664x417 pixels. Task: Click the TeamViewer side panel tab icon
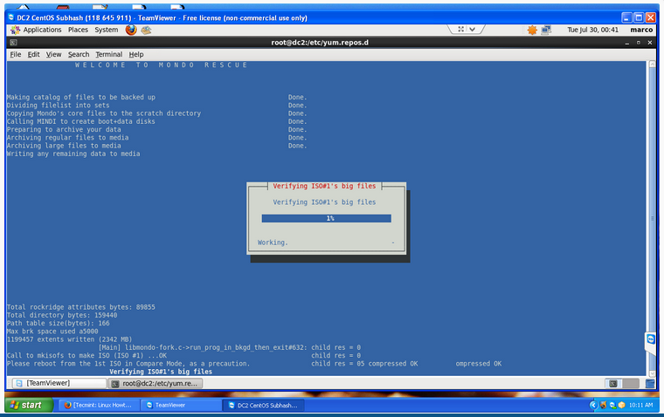tap(651, 338)
